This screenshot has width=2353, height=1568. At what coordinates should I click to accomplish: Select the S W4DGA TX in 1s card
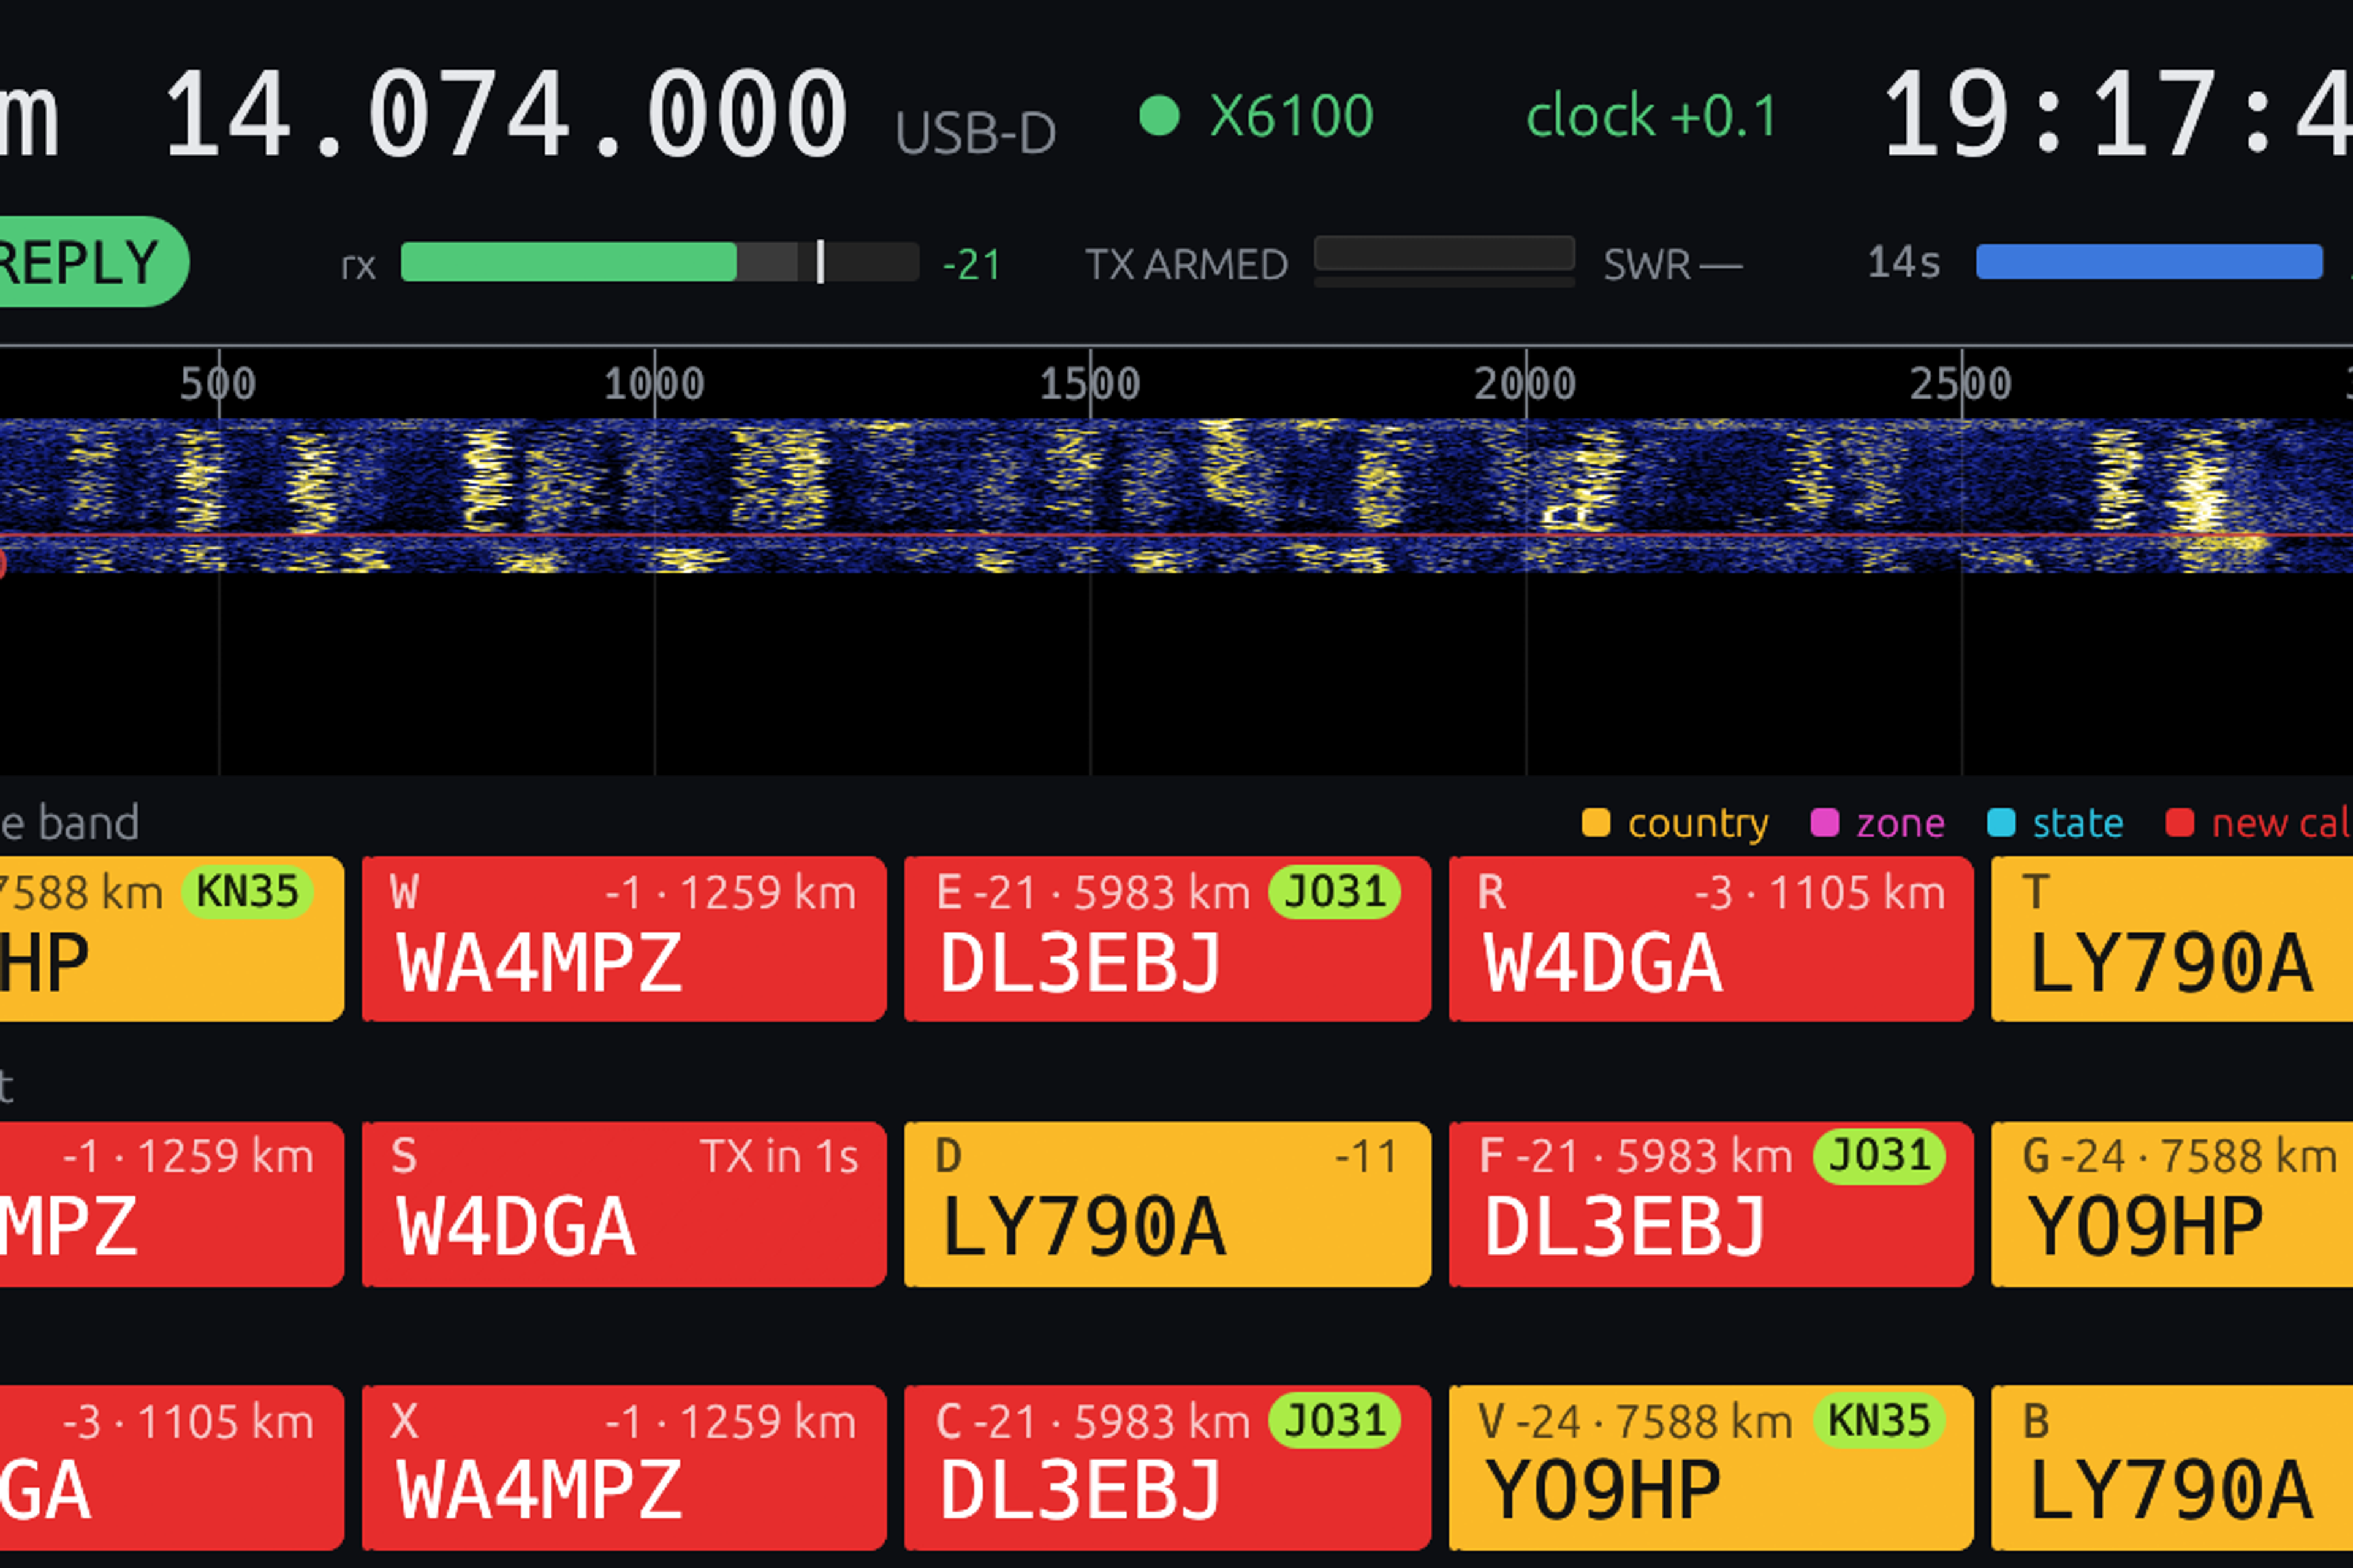[x=624, y=1204]
